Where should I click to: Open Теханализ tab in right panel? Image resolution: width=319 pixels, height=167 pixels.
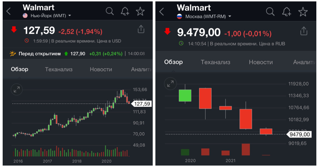(215, 62)
